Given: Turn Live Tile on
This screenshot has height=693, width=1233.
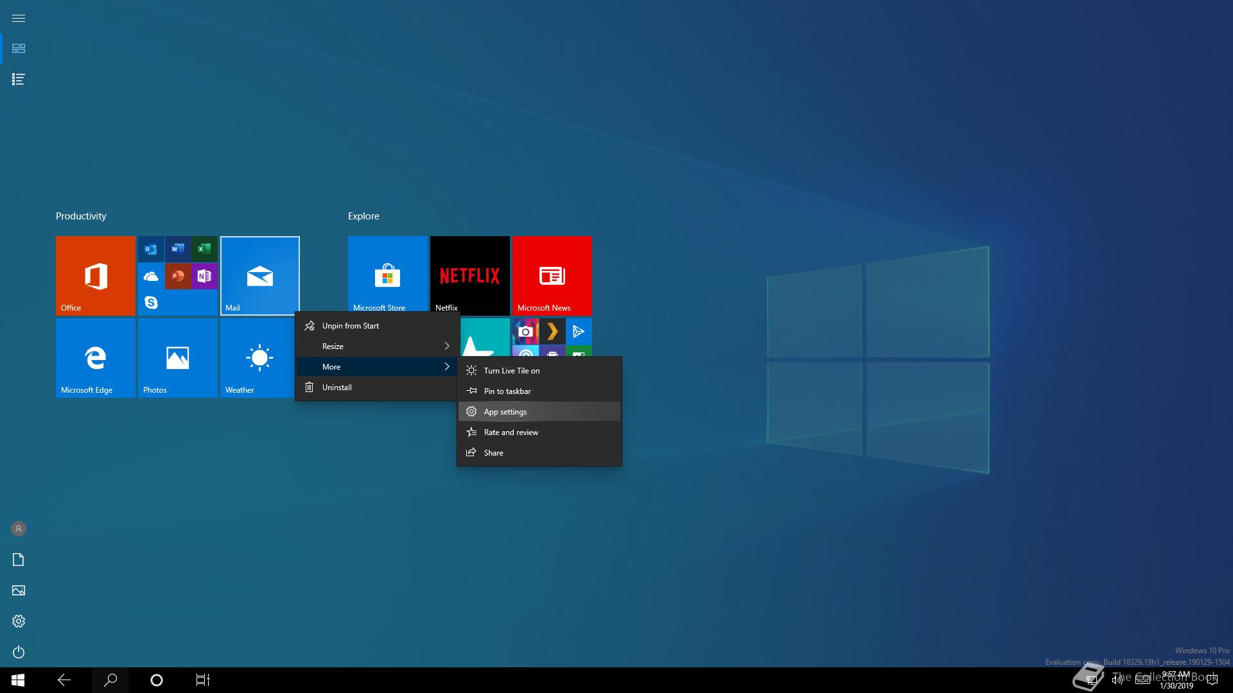Looking at the screenshot, I should point(539,371).
